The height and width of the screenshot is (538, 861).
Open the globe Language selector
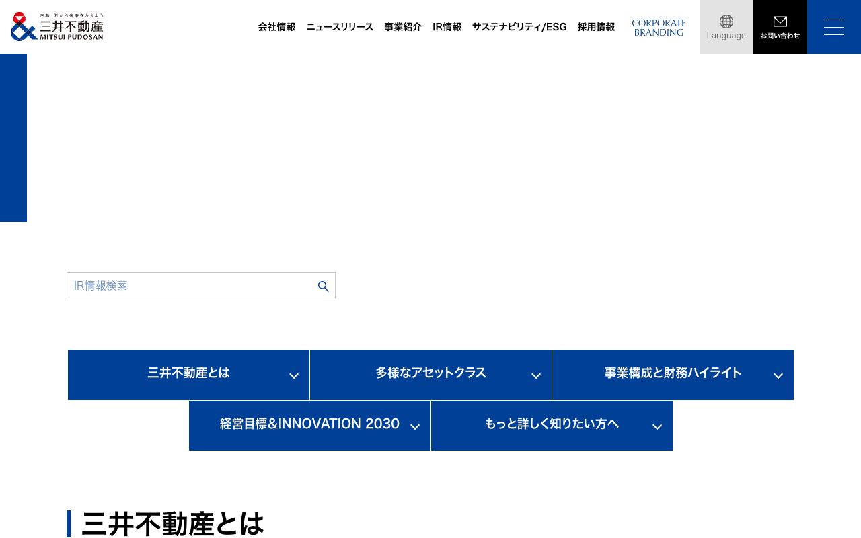(x=726, y=27)
